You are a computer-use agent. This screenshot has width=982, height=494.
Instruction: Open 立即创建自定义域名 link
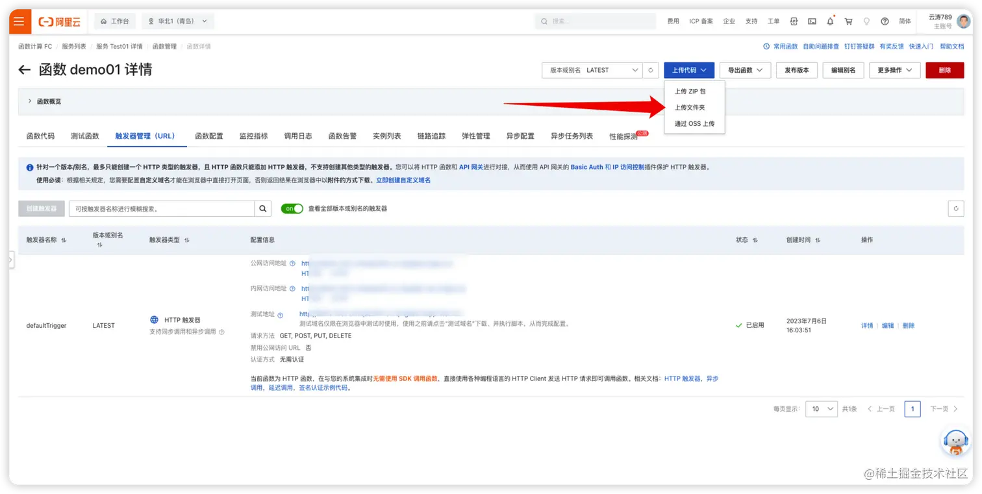[403, 180]
